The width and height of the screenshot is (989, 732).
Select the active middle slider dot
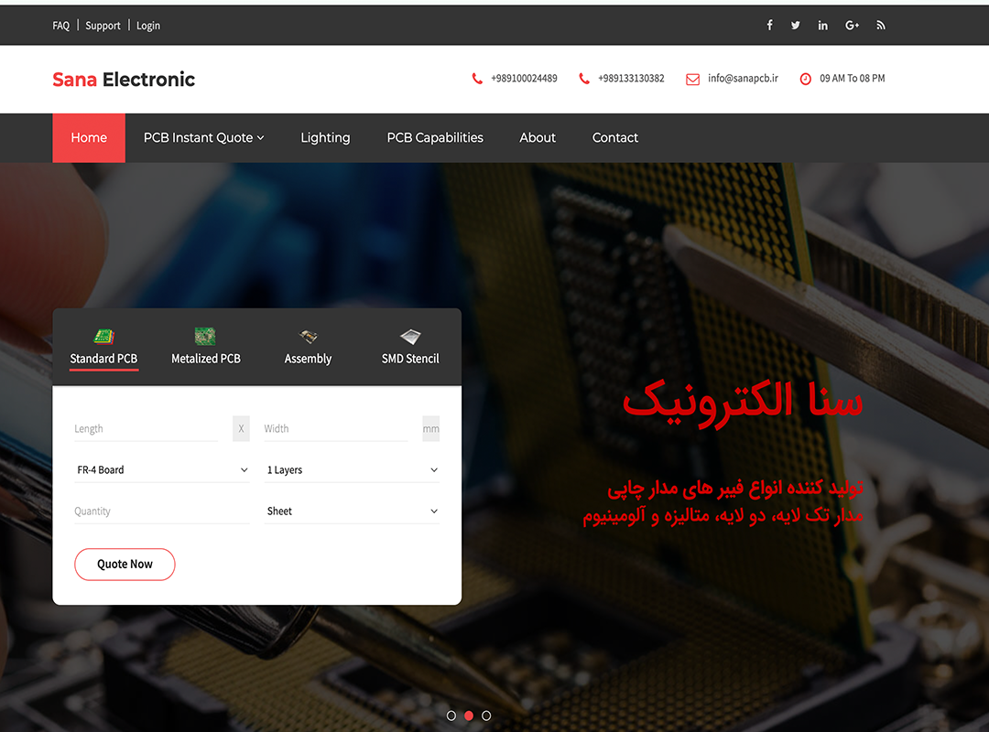(469, 716)
